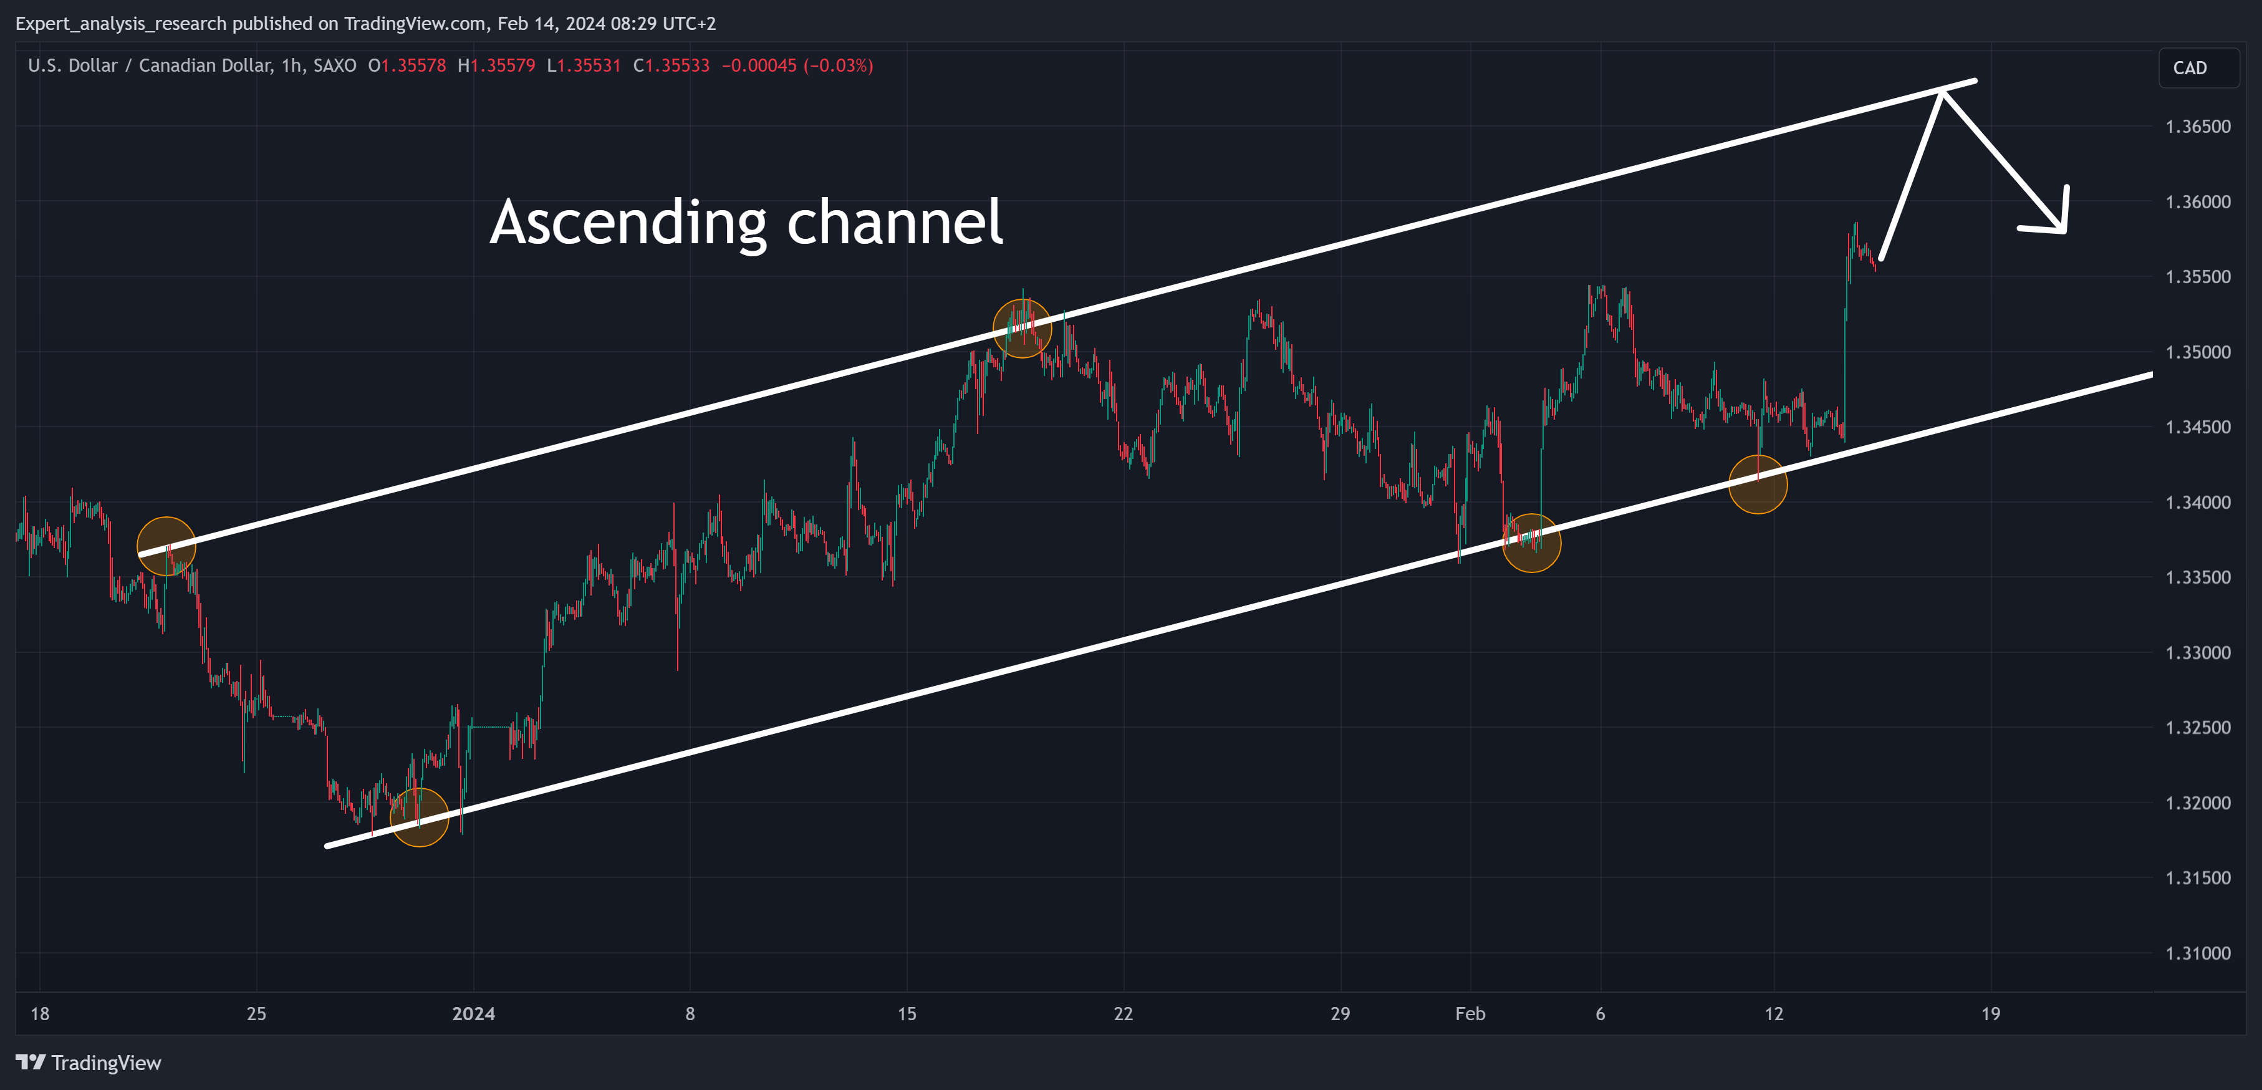Screen dimensions: 2262x1090
Task: Click the 1.33000 price axis label
Action: 2198,653
